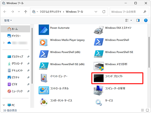Expand the OneDrive tree node

point(4,43)
